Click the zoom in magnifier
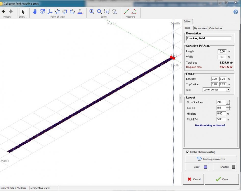This screenshot has height=191, width=241. pos(92,11)
